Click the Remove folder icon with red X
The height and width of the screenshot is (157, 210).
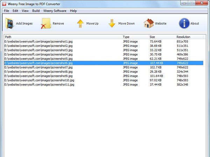[46, 23]
